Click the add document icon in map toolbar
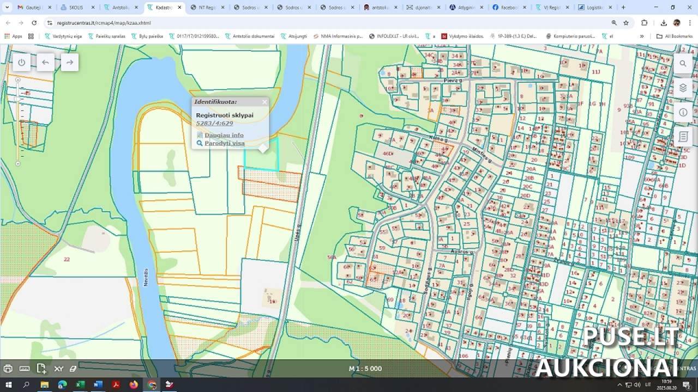 tap(41, 369)
